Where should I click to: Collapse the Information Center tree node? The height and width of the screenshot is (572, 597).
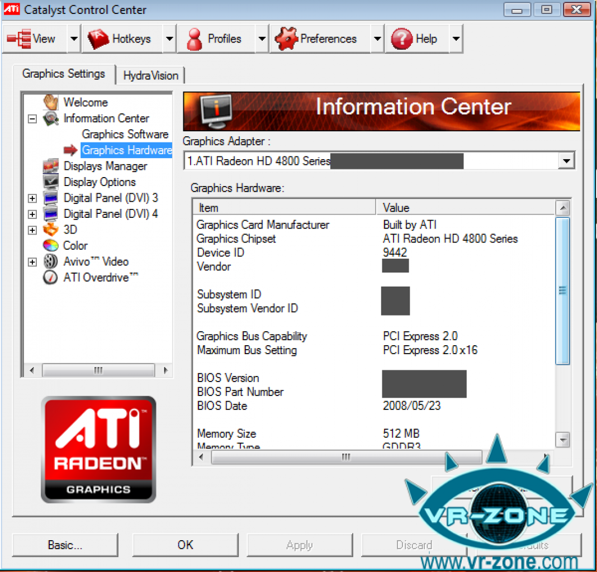32,119
